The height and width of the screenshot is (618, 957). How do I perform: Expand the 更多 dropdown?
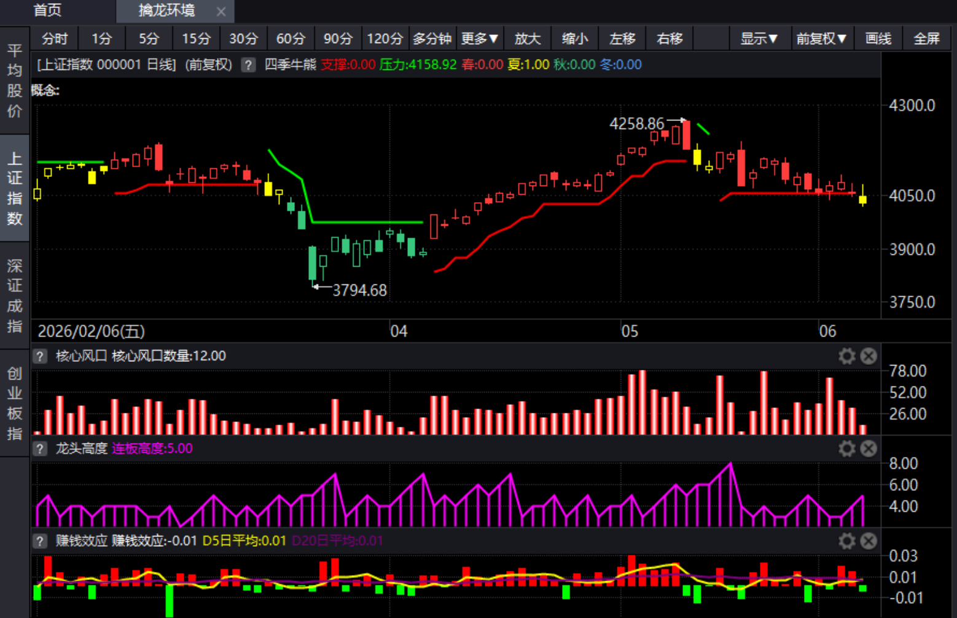tap(480, 39)
